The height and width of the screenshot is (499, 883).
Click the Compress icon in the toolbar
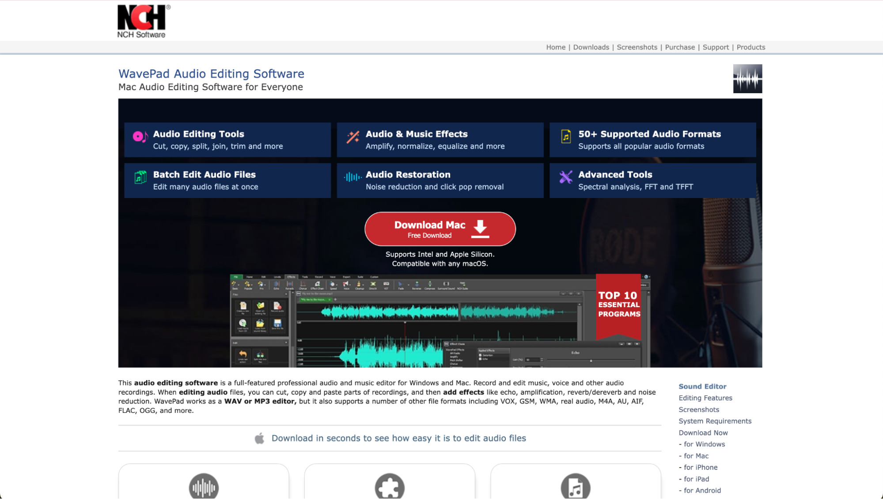click(430, 284)
